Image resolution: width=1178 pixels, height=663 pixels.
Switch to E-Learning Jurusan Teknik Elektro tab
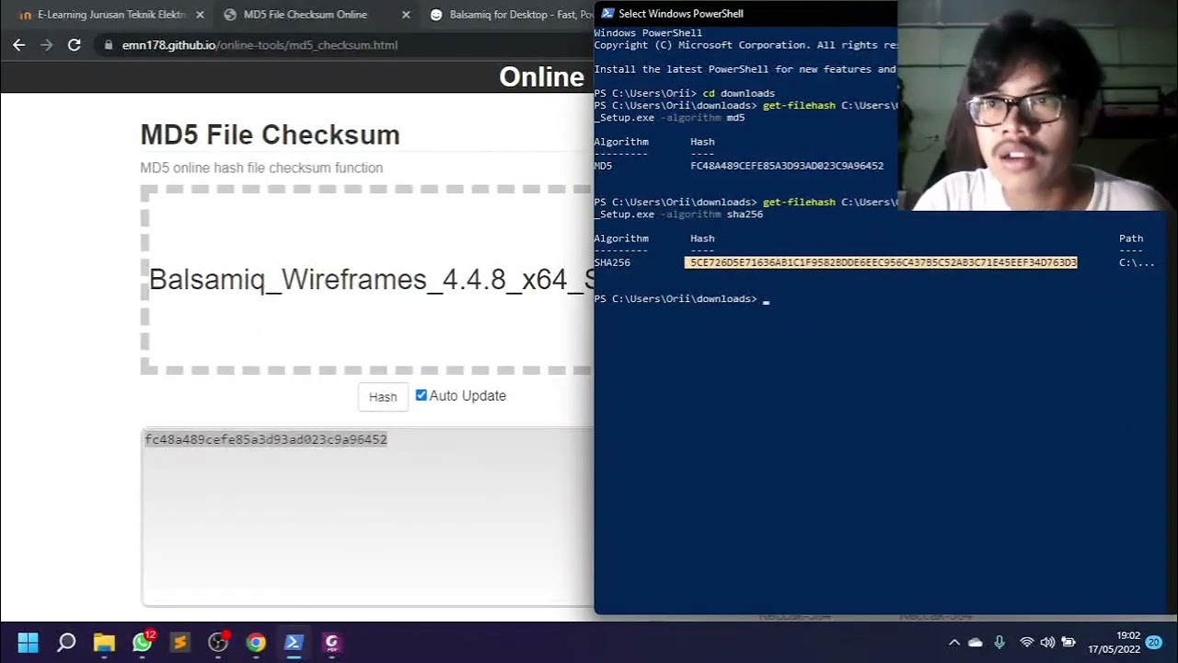pos(110,15)
